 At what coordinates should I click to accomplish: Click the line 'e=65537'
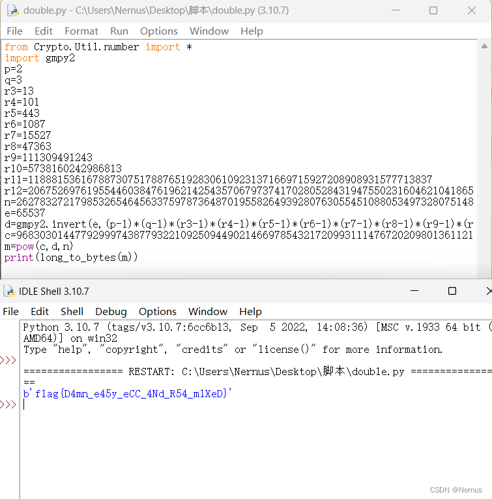25,213
